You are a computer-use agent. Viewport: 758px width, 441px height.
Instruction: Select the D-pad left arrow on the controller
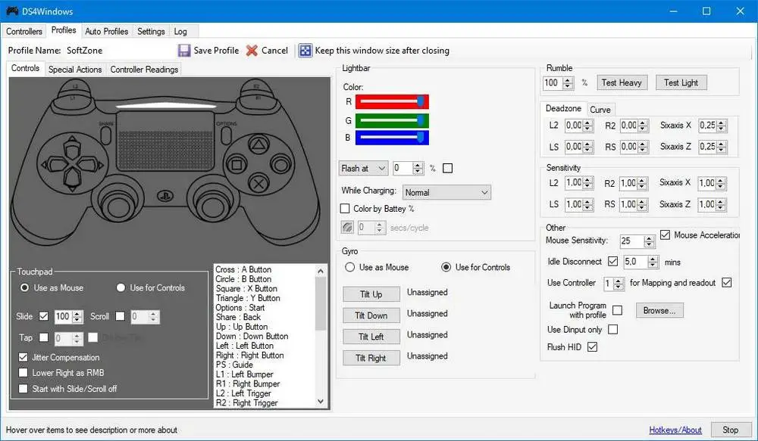tap(53, 165)
